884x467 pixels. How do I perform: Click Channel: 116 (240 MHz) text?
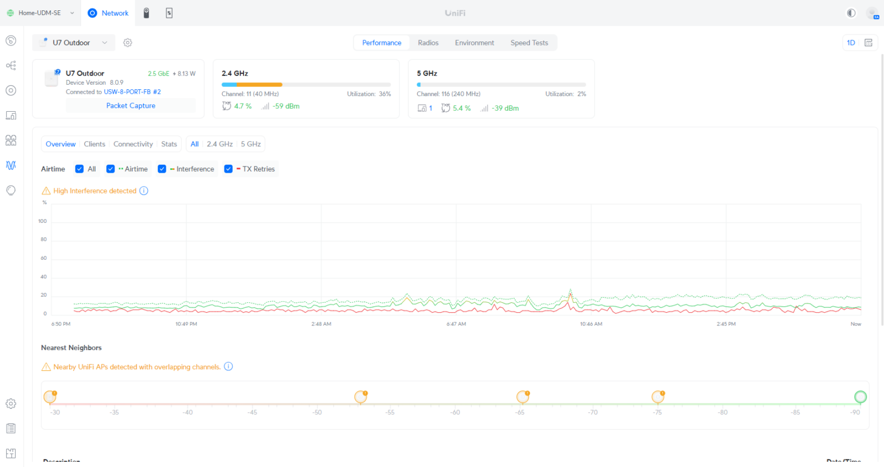point(448,94)
